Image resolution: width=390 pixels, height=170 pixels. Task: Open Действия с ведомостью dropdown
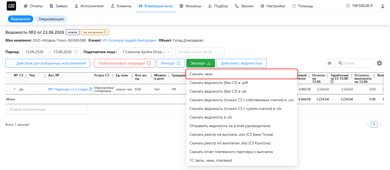pos(242,63)
